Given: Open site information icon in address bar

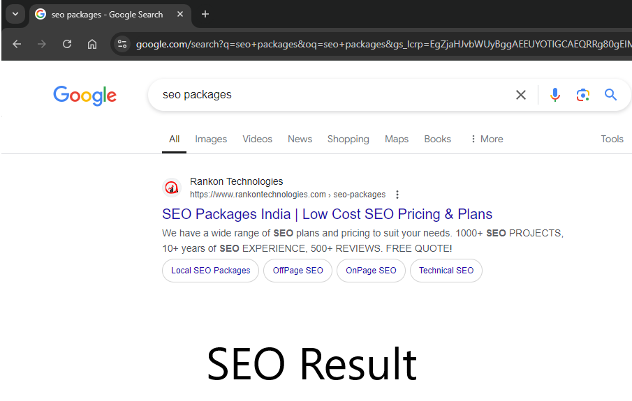Looking at the screenshot, I should 122,44.
